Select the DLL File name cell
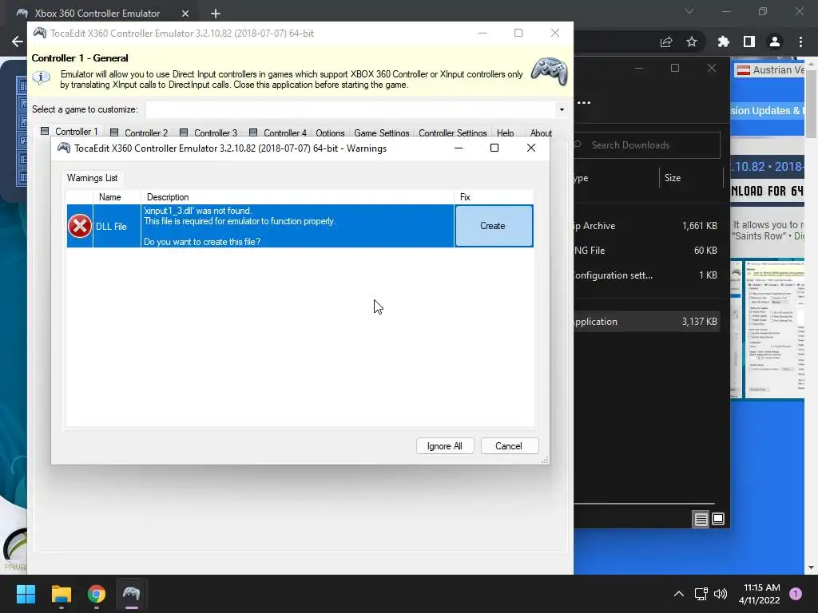Image resolution: width=818 pixels, height=613 pixels. pyautogui.click(x=117, y=226)
